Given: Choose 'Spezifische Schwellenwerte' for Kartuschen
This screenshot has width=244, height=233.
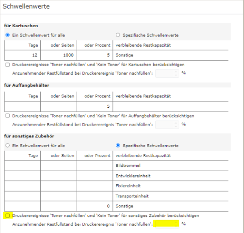Looking at the screenshot, I should click(x=118, y=35).
